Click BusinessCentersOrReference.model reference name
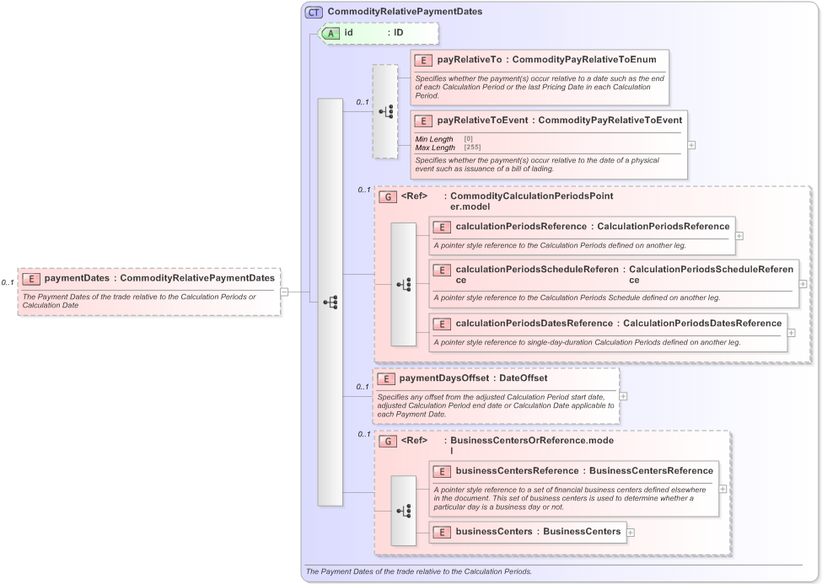This screenshot has height=584, width=822. click(x=532, y=446)
